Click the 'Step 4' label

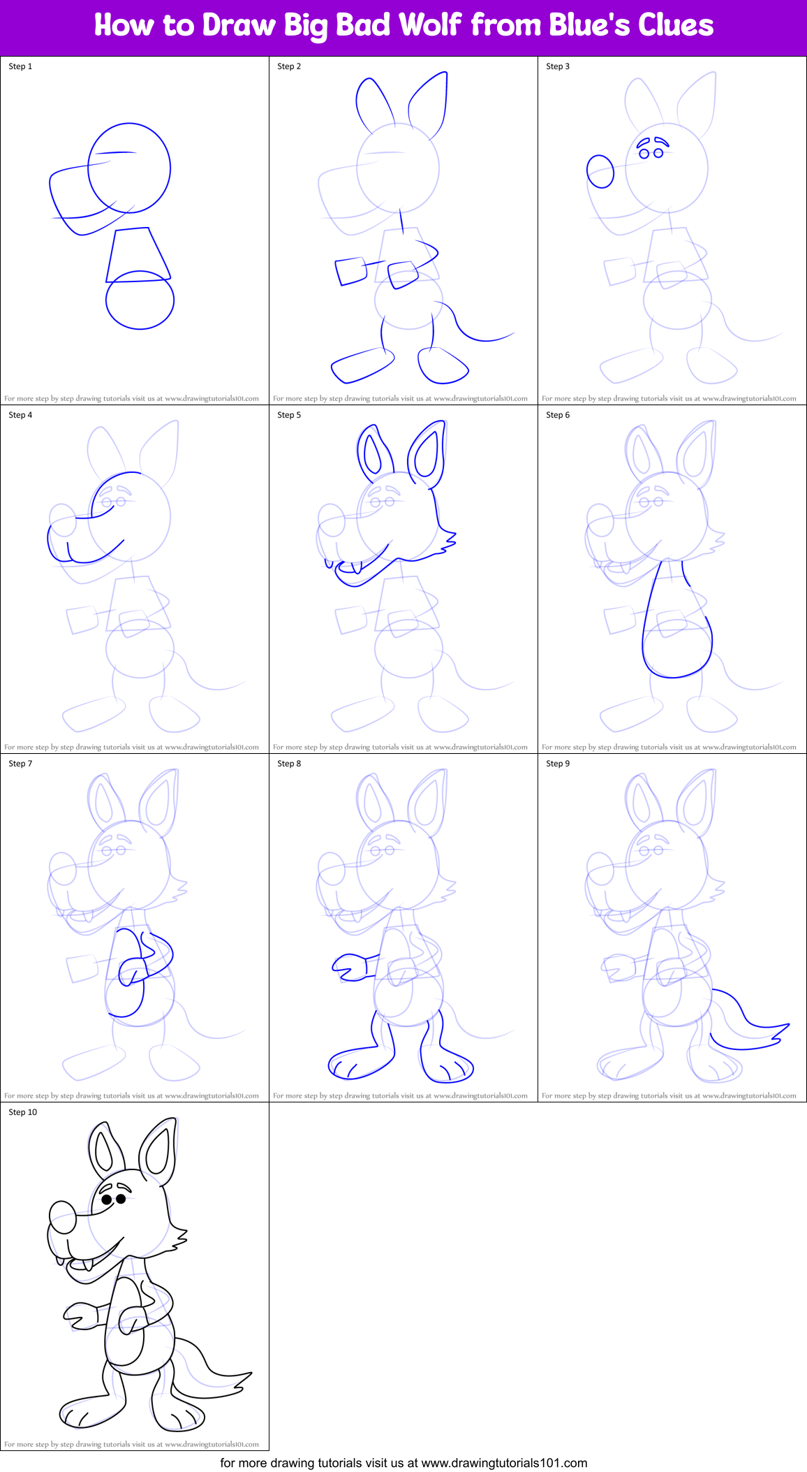pos(20,415)
